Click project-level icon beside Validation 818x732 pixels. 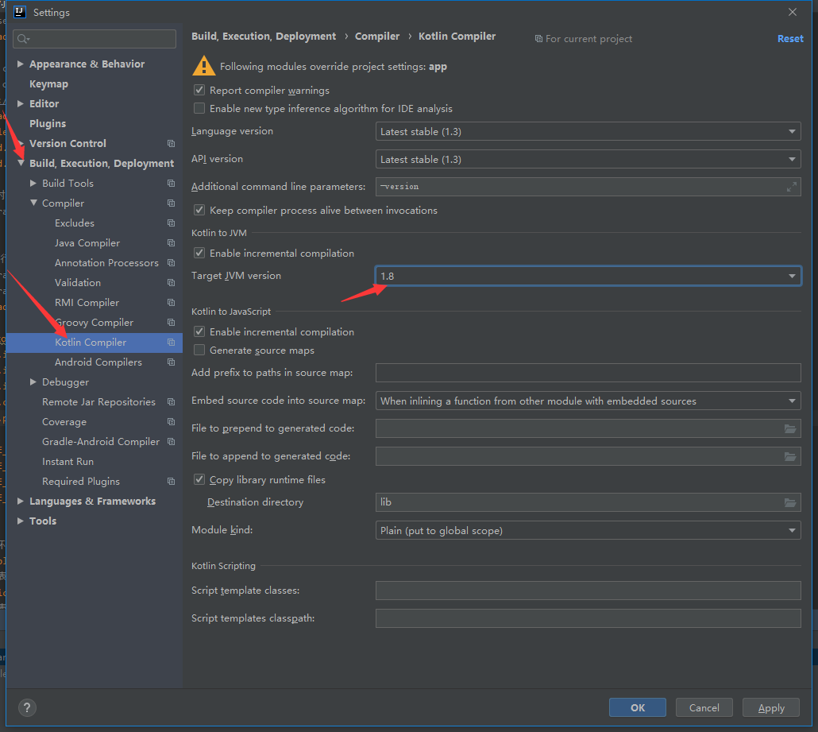(171, 282)
